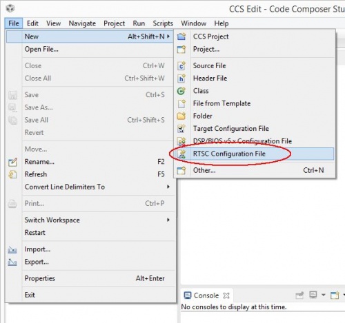Click the CCS Project icon in New submenu

[x=181, y=37]
